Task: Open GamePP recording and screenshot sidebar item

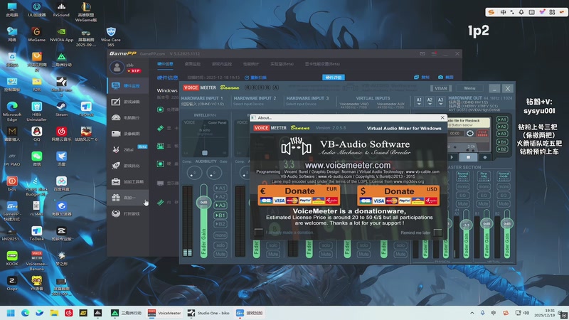Action: coord(128,134)
